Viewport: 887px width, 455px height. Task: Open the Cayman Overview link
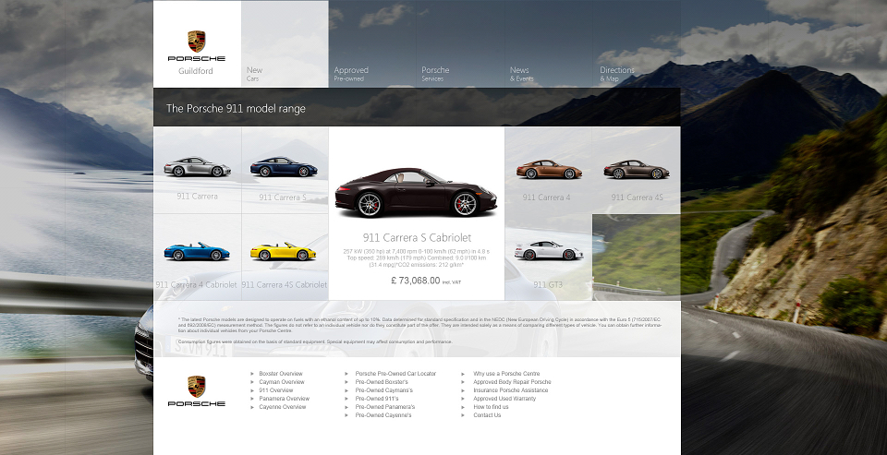tap(282, 382)
